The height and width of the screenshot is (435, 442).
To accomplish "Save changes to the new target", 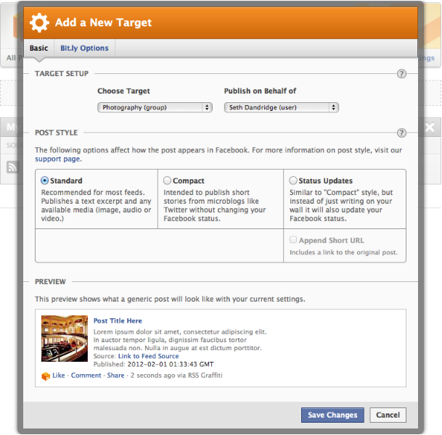I will pos(332,415).
